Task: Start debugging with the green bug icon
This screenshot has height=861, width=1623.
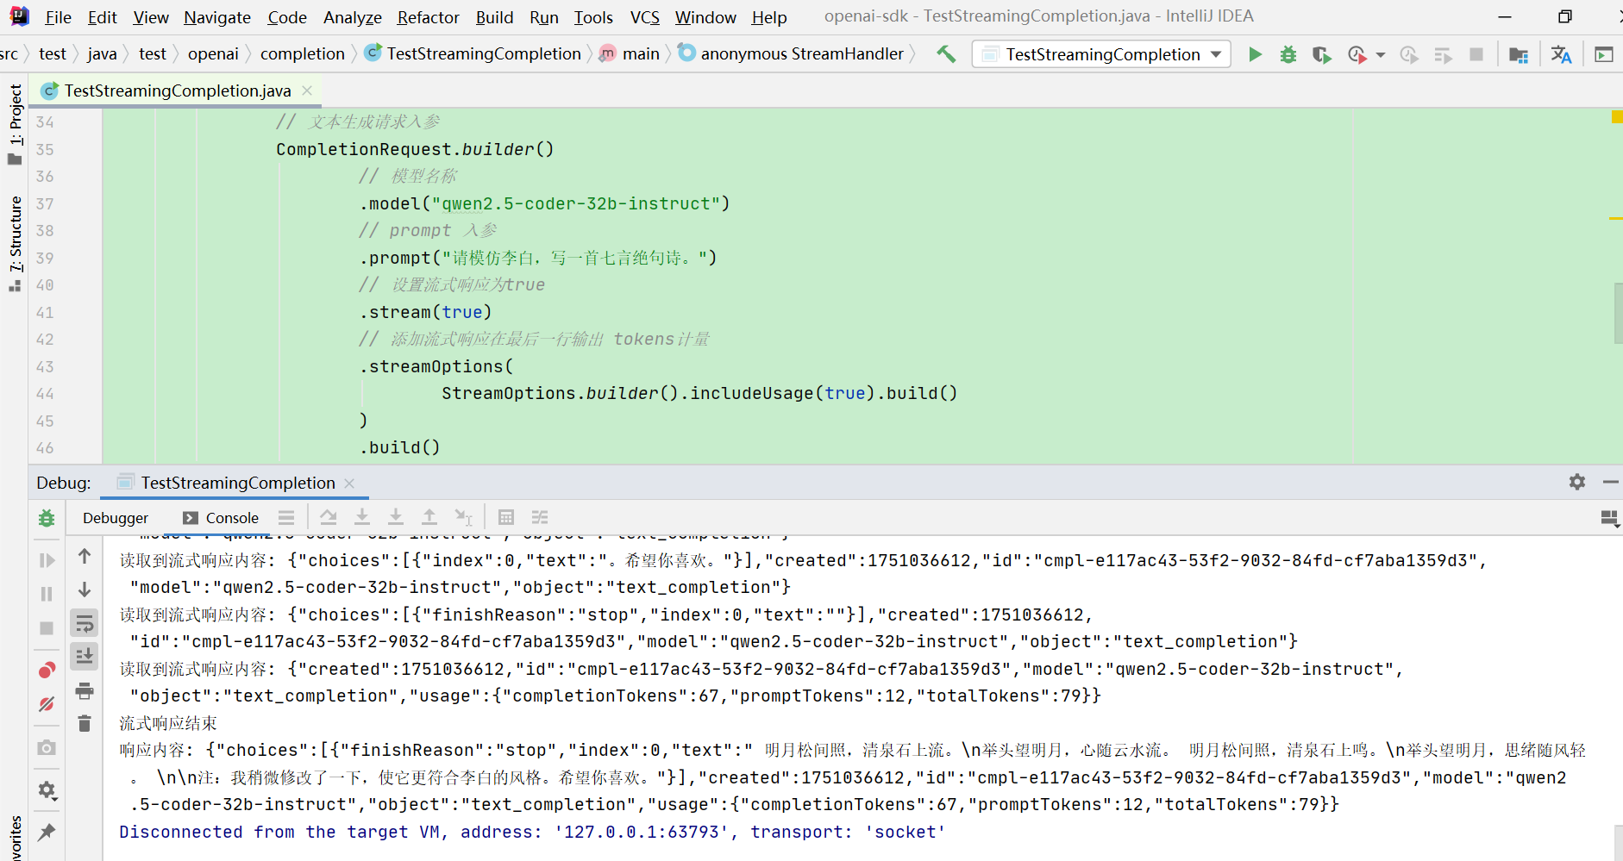Action: pos(1288,53)
